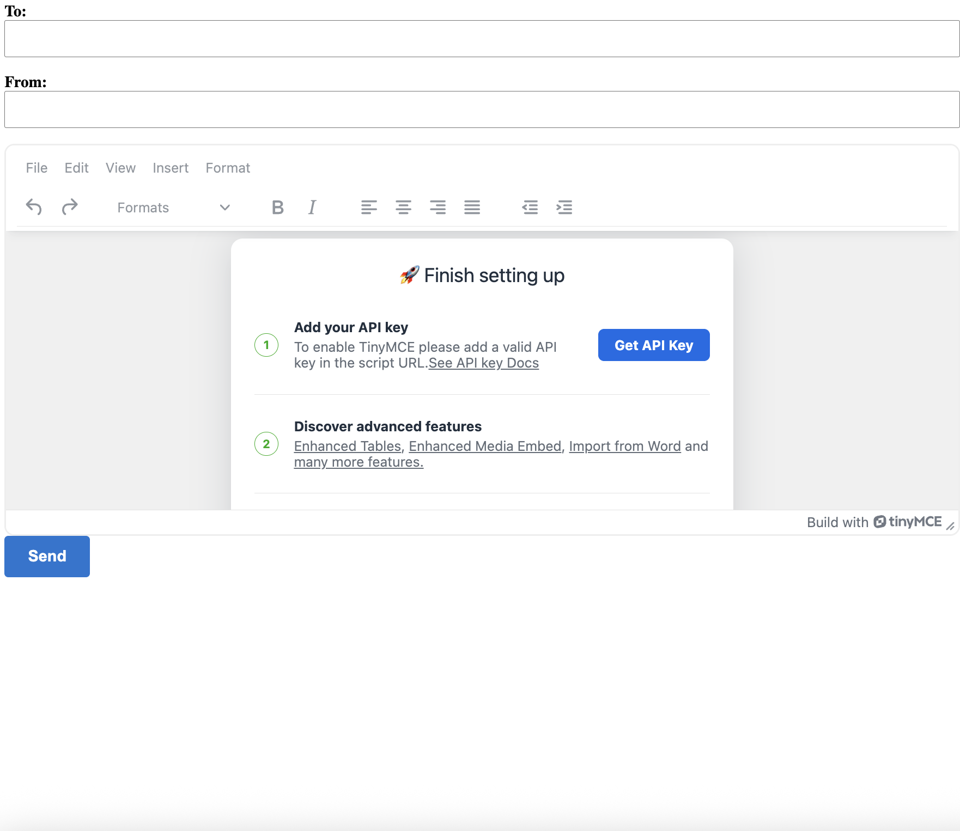Open the Edit menu
This screenshot has width=960, height=831.
click(x=76, y=168)
